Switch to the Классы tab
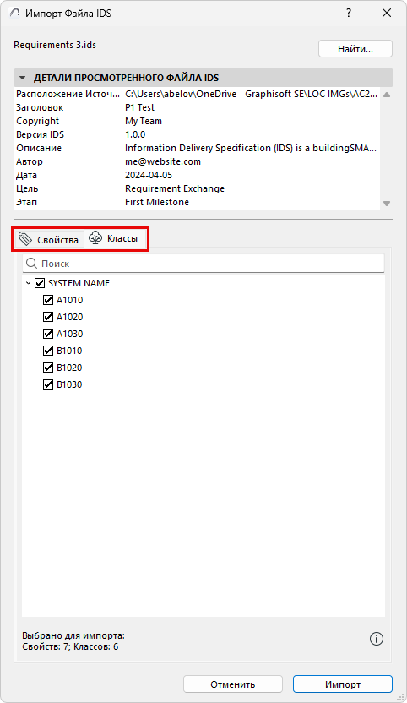This screenshot has height=703, width=407. [115, 238]
